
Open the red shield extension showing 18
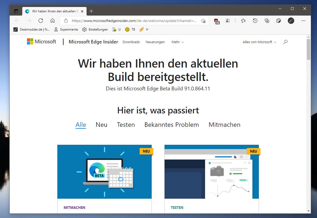click(217, 21)
